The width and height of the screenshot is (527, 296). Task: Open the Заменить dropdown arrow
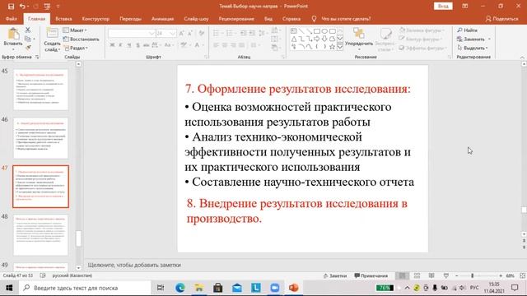point(489,39)
